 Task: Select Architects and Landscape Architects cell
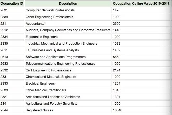coord(53,97)
